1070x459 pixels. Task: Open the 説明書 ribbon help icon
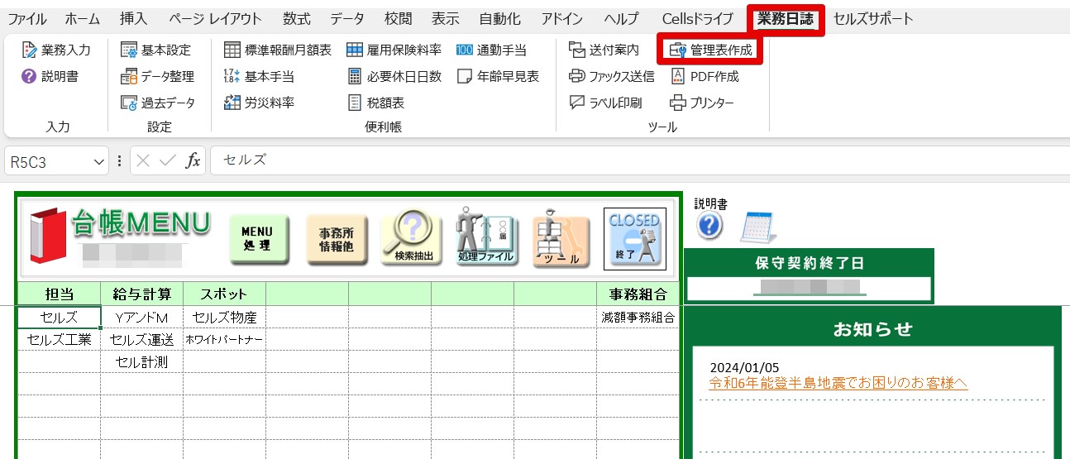pyautogui.click(x=50, y=76)
